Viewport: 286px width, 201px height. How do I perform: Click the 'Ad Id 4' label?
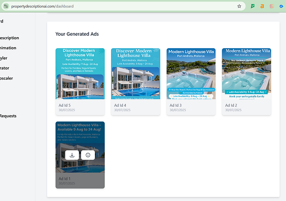pos(120,105)
